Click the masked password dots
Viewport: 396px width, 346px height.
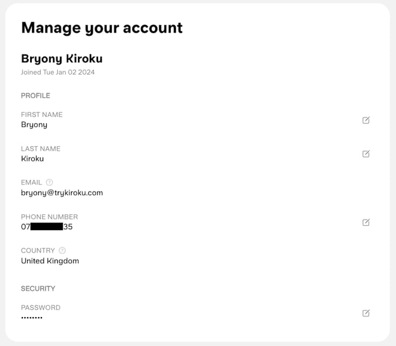click(x=32, y=318)
